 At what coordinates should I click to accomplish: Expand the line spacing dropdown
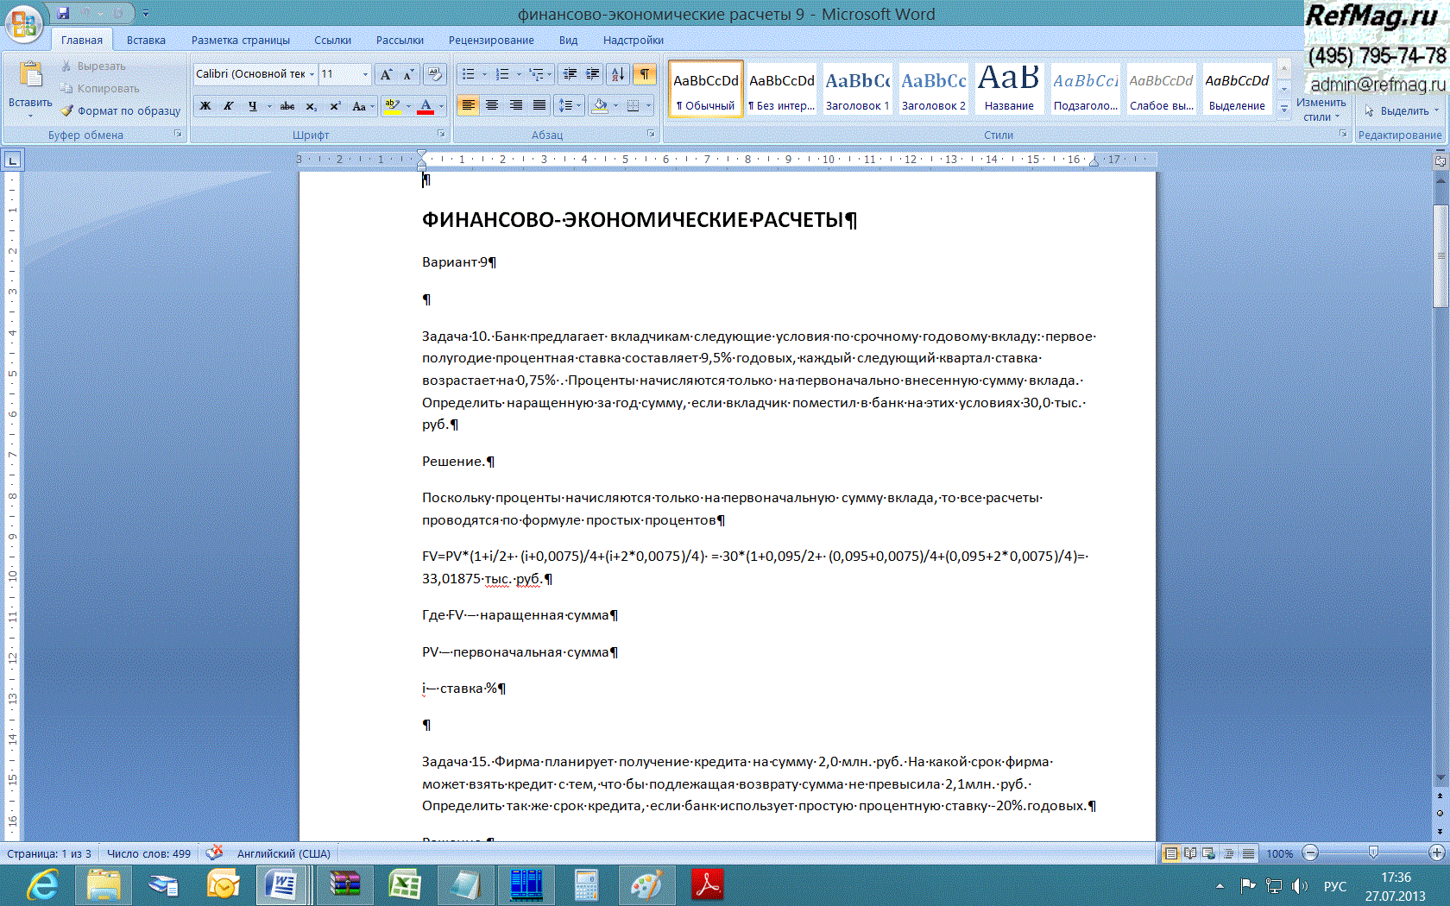(579, 105)
